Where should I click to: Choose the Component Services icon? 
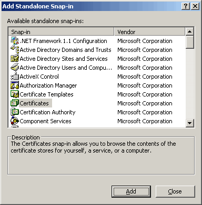click(15, 121)
